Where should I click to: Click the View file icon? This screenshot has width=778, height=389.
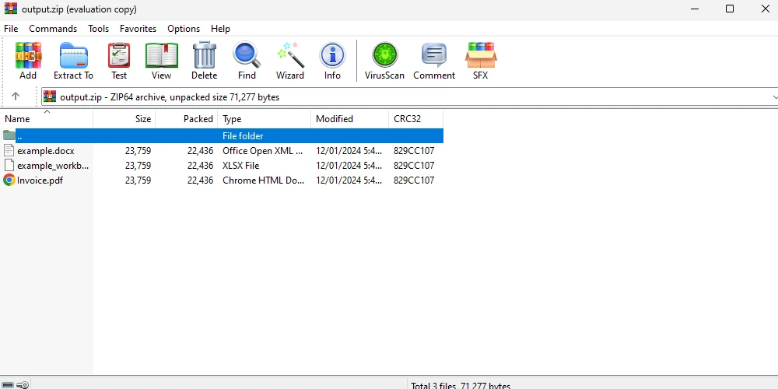[161, 61]
